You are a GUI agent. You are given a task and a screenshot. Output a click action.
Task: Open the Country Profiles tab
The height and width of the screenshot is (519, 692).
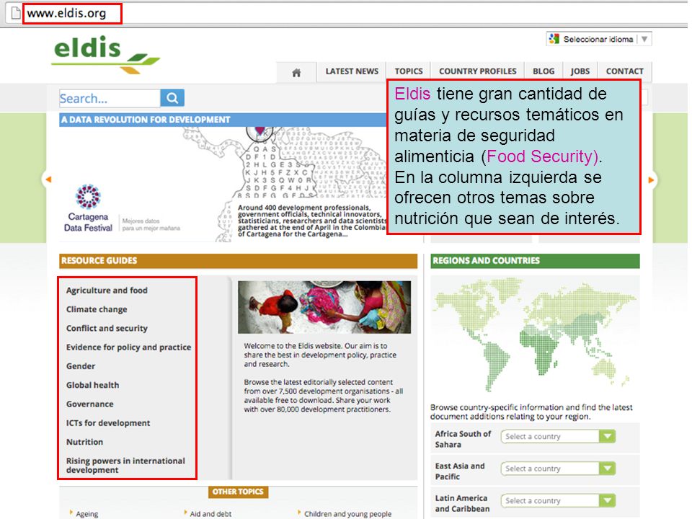(477, 71)
